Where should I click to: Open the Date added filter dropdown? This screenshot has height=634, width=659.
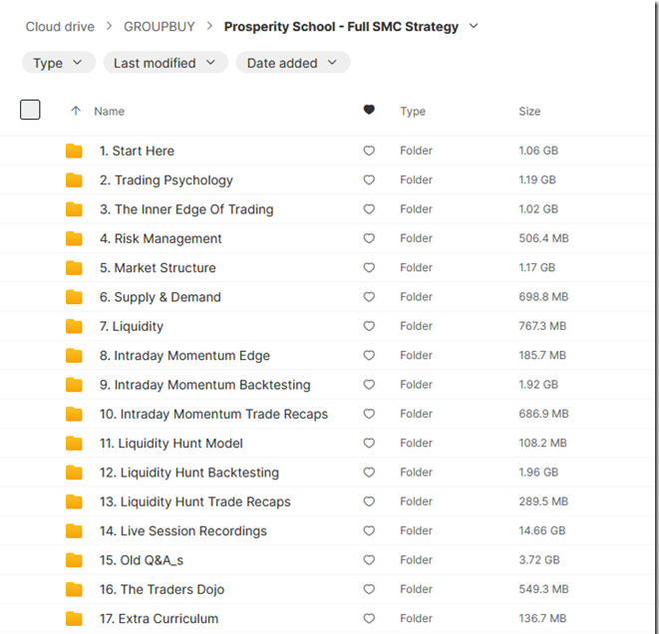point(292,63)
